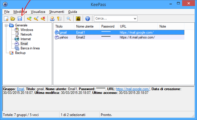Sort by the Note column header
Viewport: 197px width, 120px height.
point(171,26)
